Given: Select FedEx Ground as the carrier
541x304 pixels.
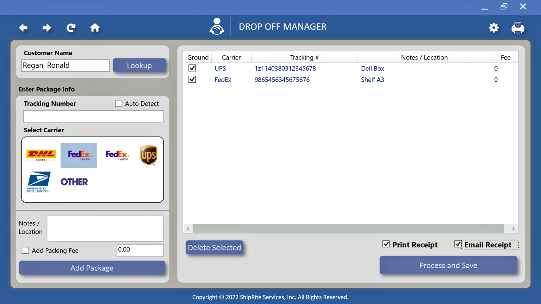Looking at the screenshot, I should click(x=79, y=155).
